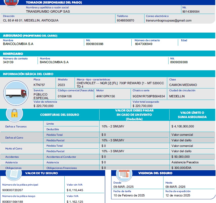Click the Fasecolda code 01604106
The width and height of the screenshot is (216, 203).
[x=65, y=96]
